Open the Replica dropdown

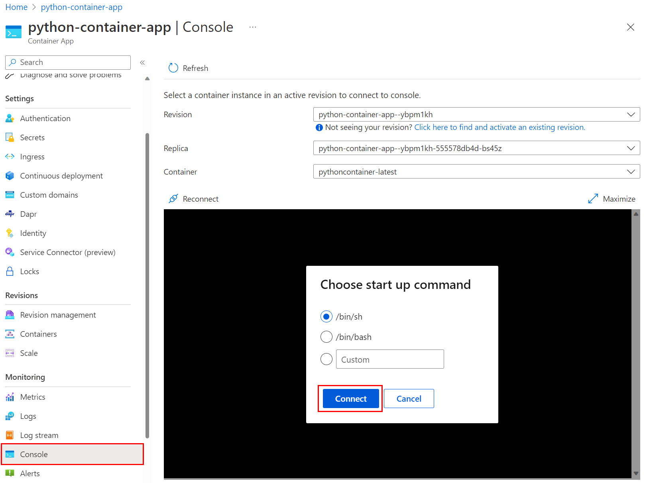tap(476, 148)
